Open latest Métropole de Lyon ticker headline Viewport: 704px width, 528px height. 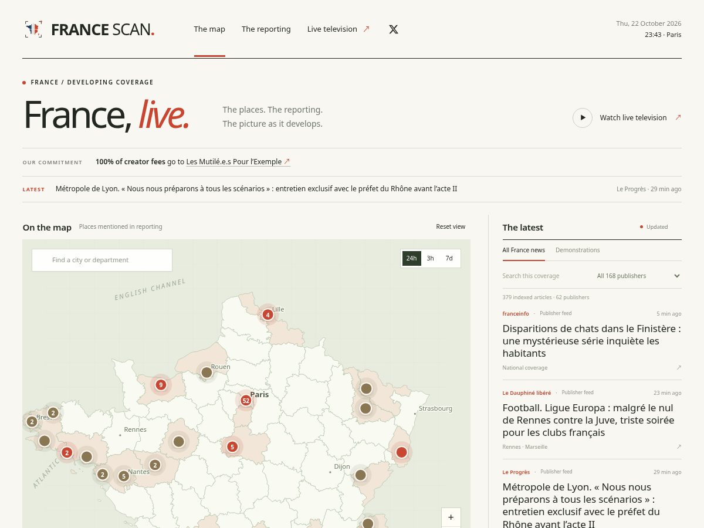point(256,189)
